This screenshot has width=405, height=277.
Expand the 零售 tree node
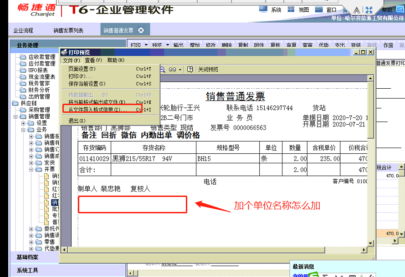point(31,242)
